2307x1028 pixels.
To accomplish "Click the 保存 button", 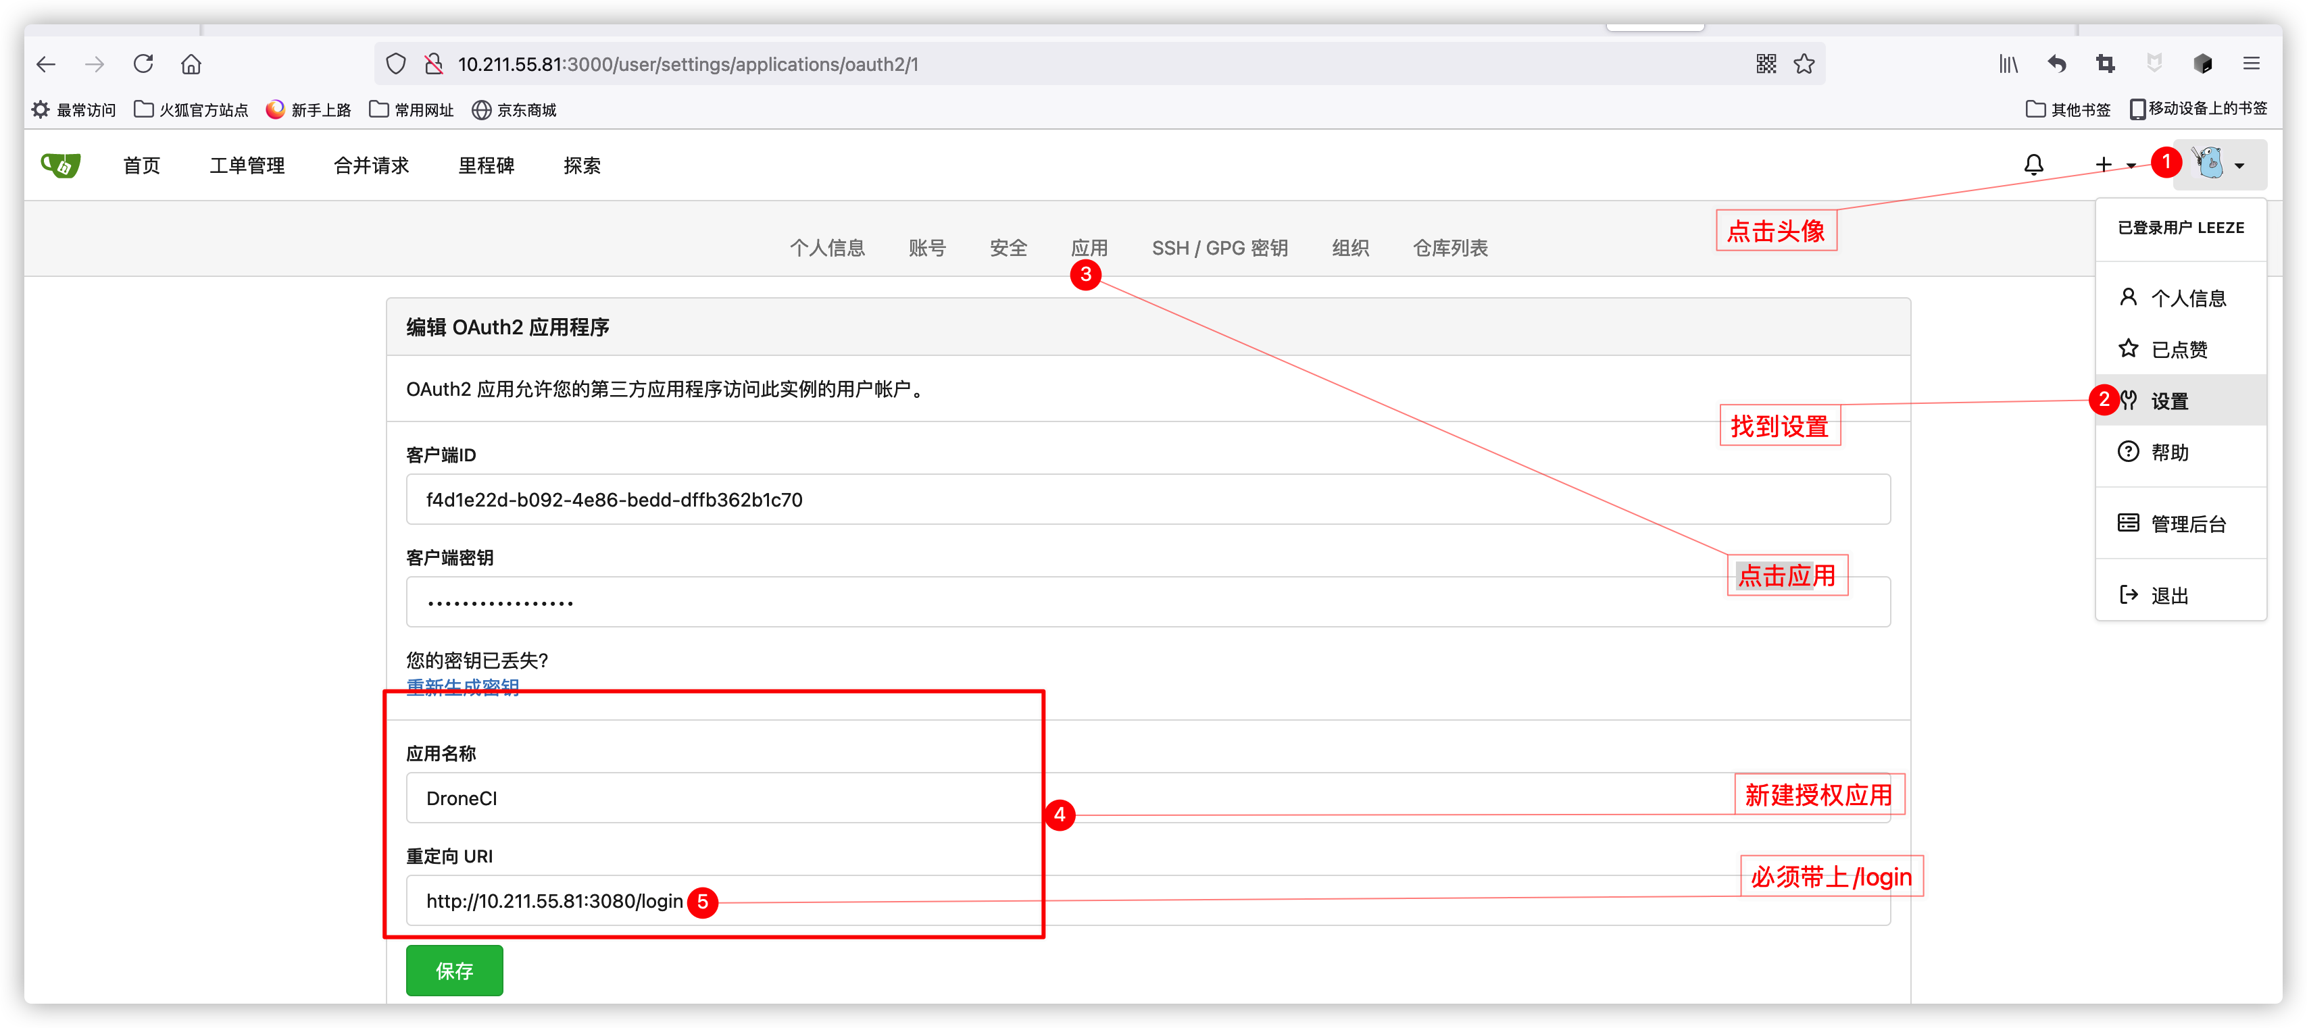I will pyautogui.click(x=454, y=970).
